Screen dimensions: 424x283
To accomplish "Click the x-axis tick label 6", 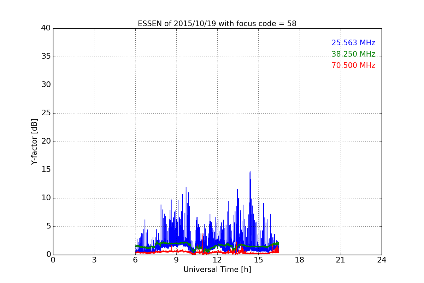I will point(135,260).
